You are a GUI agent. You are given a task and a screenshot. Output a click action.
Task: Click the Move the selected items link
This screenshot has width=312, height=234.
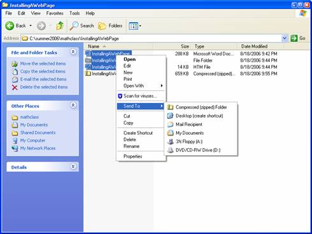pos(43,64)
